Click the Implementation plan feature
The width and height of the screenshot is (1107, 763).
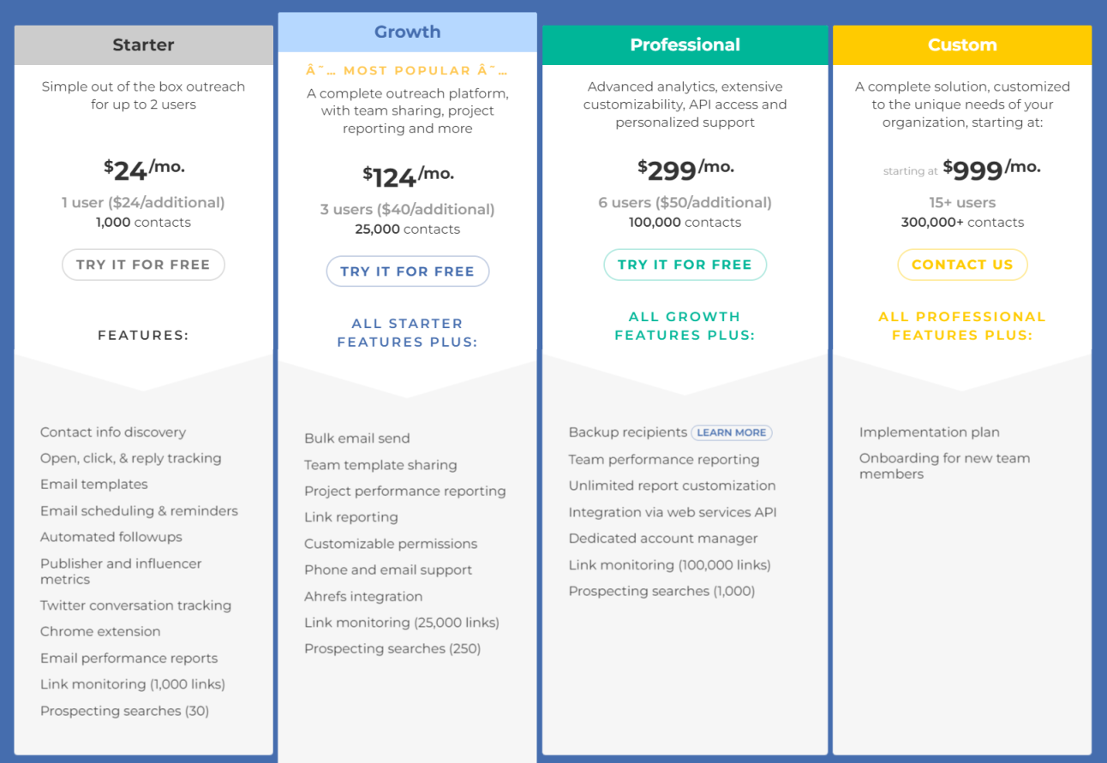930,432
